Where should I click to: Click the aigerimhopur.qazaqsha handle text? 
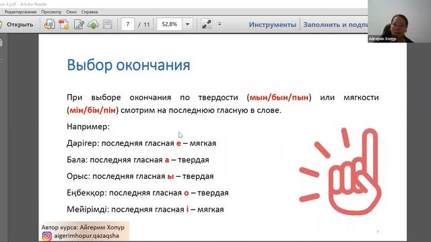(x=87, y=236)
